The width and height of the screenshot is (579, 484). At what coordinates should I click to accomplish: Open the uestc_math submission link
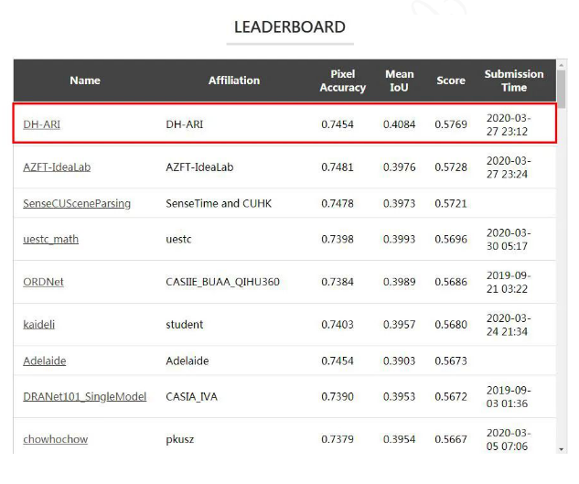(x=52, y=239)
